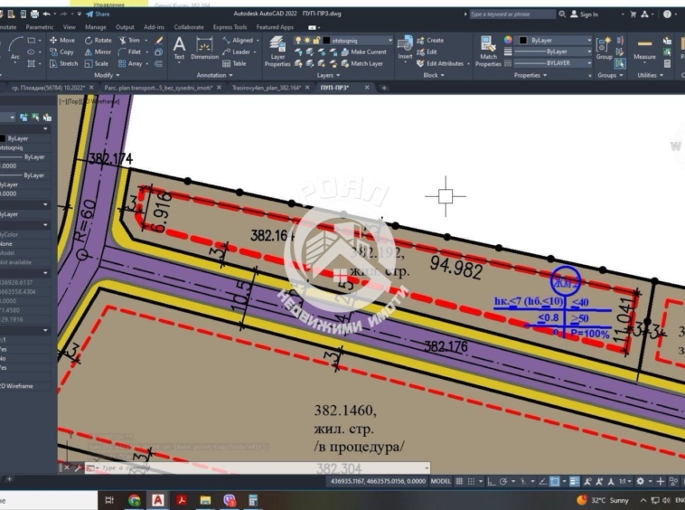This screenshot has height=510, width=685.
Task: Toggle grid display in status bar
Action: coord(459,481)
